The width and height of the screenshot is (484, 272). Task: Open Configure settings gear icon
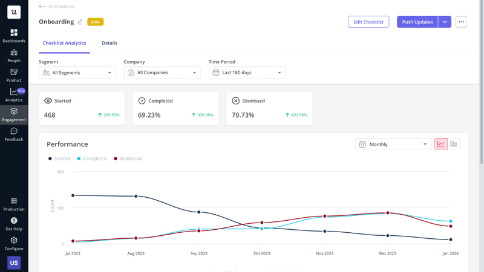point(14,243)
